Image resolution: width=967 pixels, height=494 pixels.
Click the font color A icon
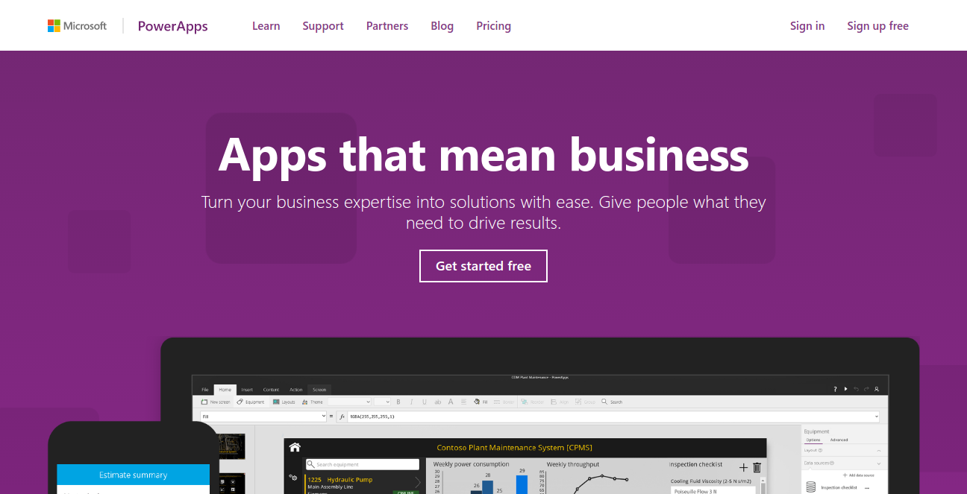click(x=451, y=402)
